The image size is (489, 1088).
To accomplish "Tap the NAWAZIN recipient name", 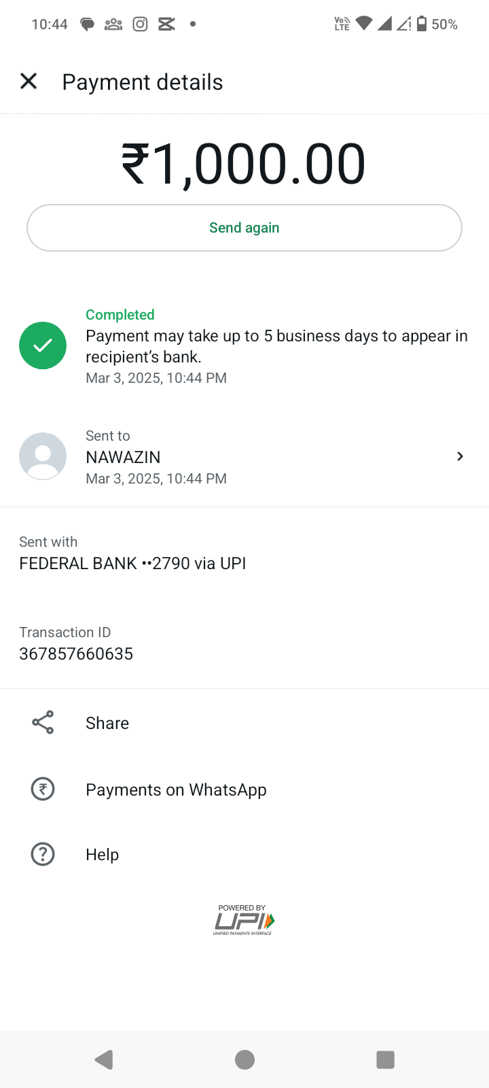I will click(x=123, y=457).
